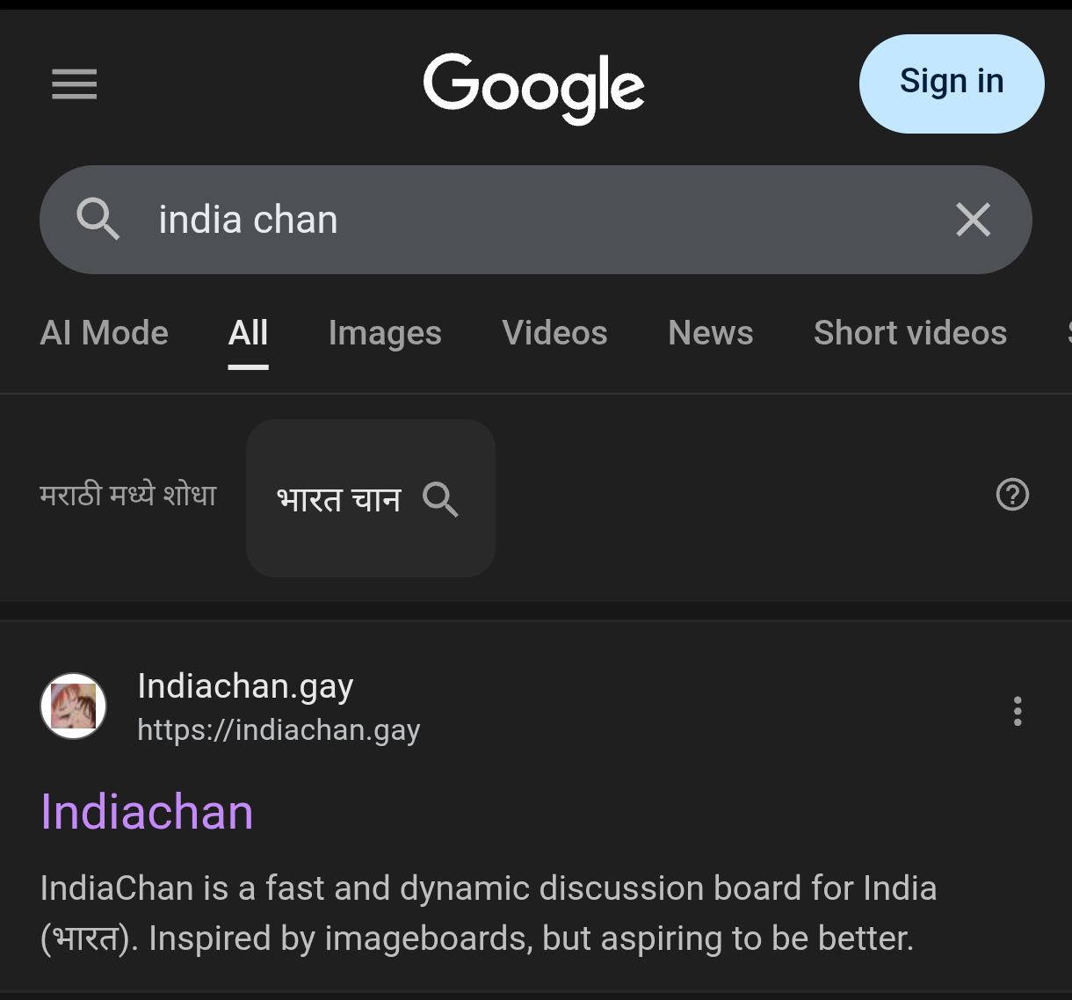
Task: Go to the Videos tab
Action: pos(554,333)
